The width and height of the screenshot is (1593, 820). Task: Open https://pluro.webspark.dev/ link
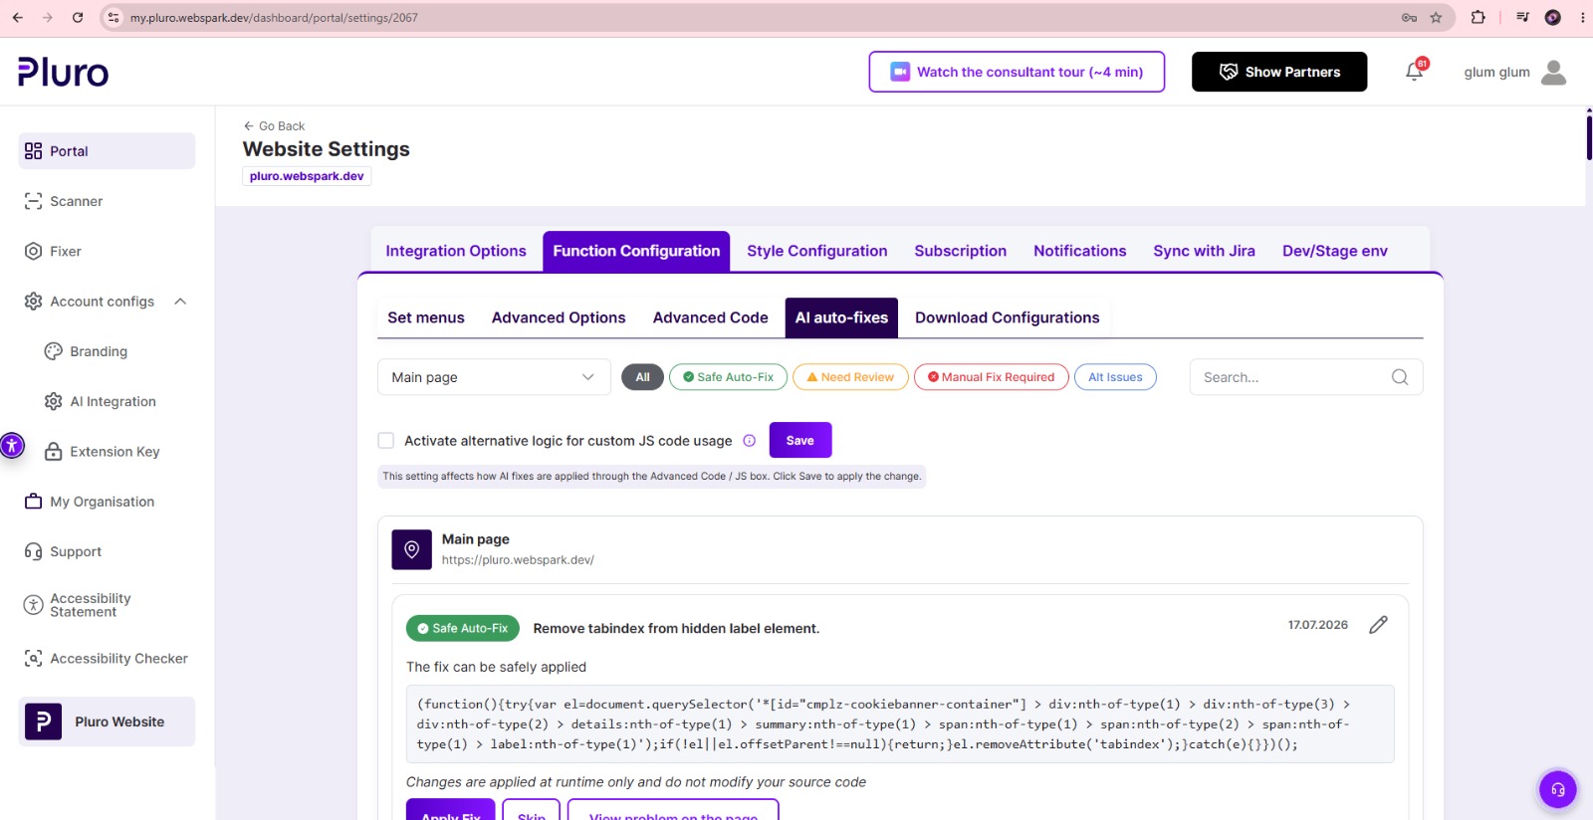click(518, 560)
